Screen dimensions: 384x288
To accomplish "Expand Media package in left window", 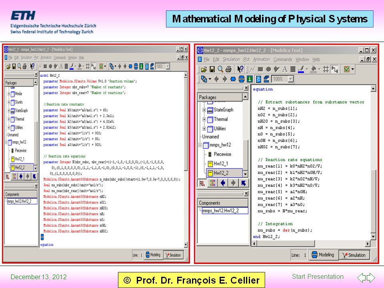I will 9,94.
